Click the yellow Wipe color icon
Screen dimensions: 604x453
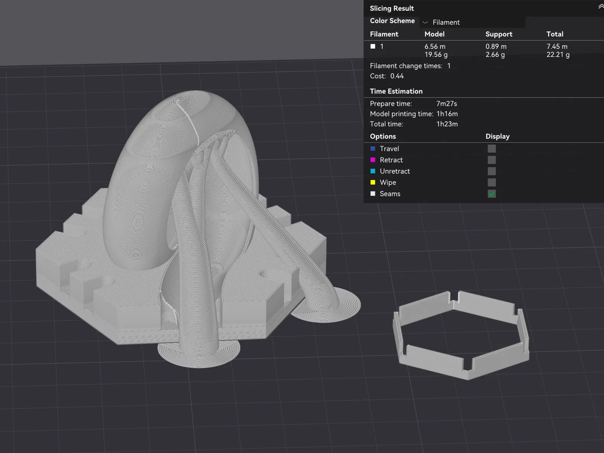tap(373, 183)
